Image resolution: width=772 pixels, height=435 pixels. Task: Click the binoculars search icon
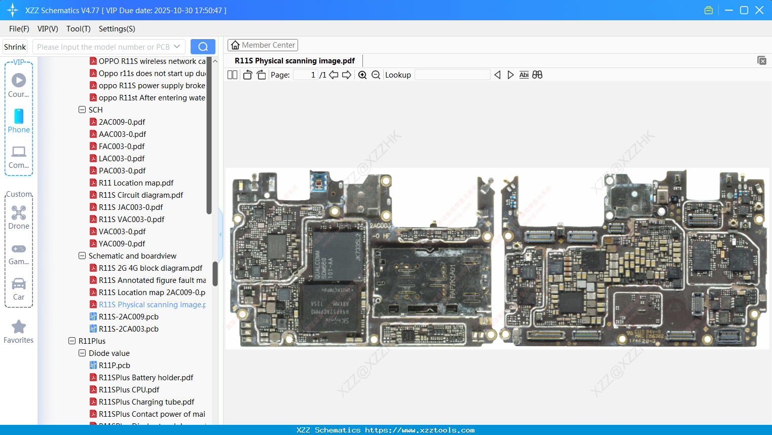point(537,75)
